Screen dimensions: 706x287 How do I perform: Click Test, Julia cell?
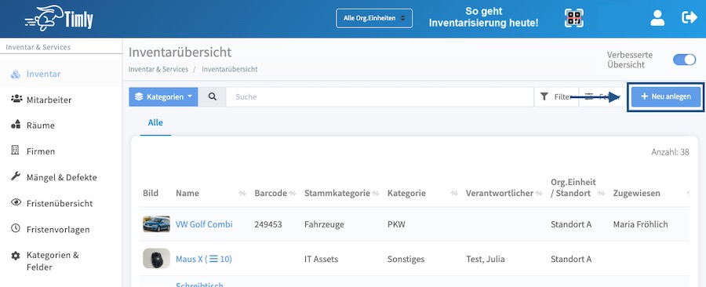485,259
